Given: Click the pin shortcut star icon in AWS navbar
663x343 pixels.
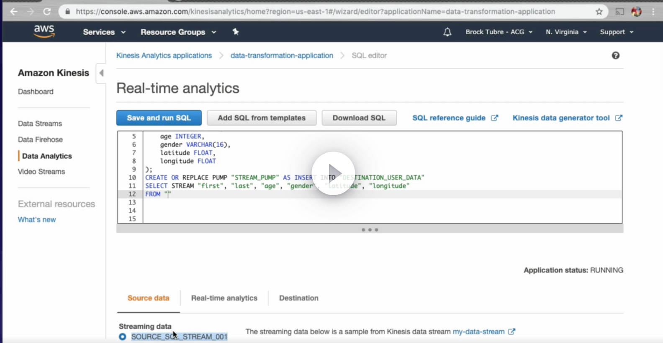Looking at the screenshot, I should [x=236, y=32].
